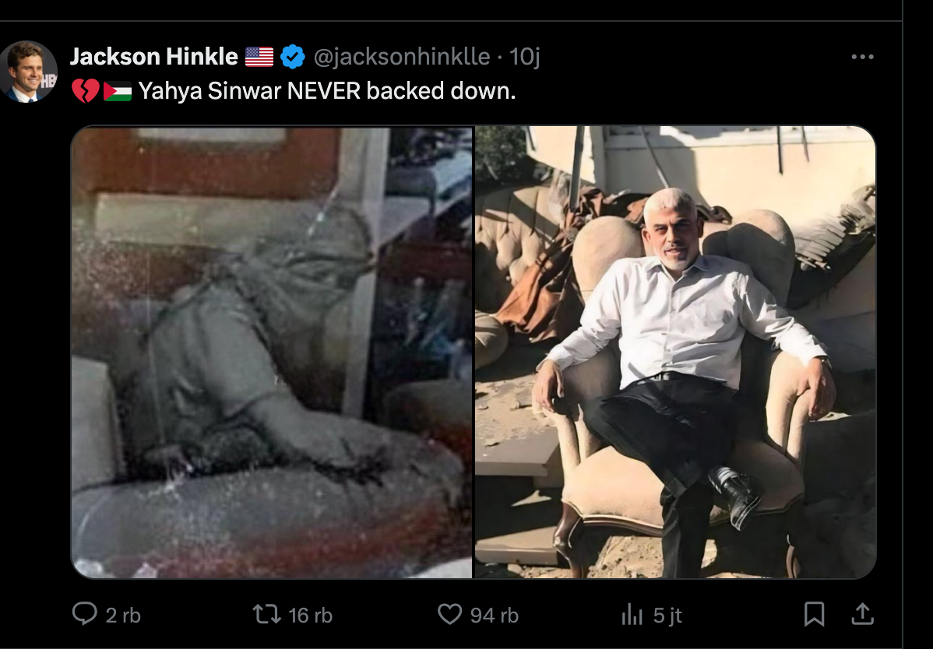
Task: Click the retweet arrows icon
Action: pyautogui.click(x=266, y=614)
